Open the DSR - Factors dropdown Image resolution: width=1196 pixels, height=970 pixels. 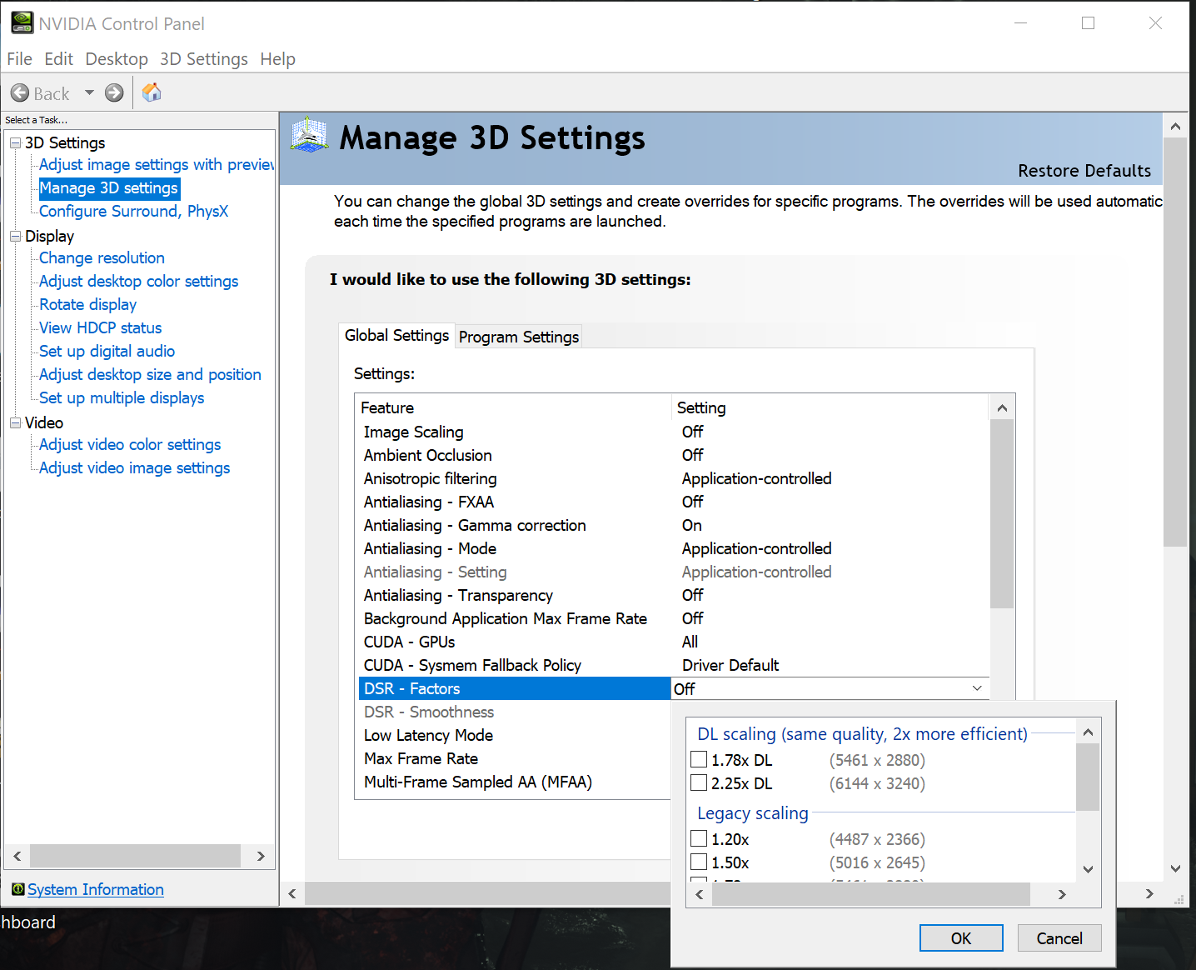pyautogui.click(x=976, y=688)
